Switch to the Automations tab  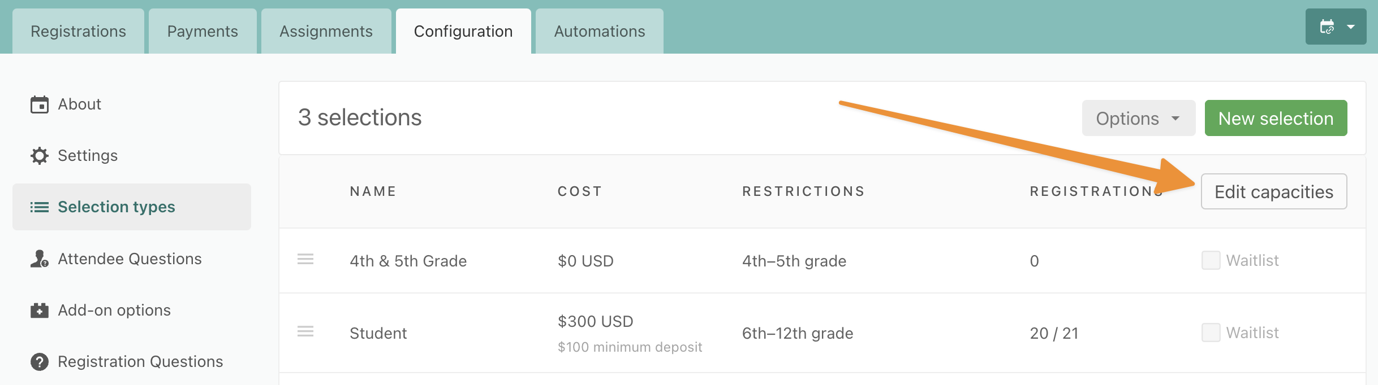click(600, 31)
